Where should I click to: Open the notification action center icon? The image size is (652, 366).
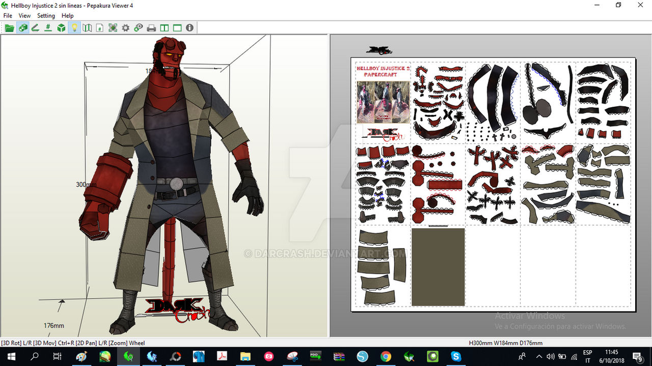(637, 357)
